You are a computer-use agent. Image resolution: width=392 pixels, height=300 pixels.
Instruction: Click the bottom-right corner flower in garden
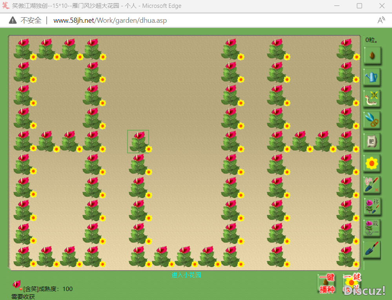tap(346, 257)
